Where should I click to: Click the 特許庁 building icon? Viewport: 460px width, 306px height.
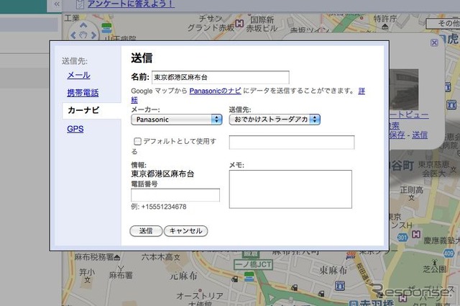[x=385, y=27]
